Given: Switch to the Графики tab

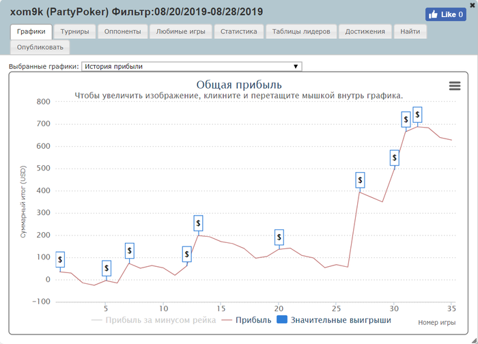Looking at the screenshot, I should coord(31,31).
